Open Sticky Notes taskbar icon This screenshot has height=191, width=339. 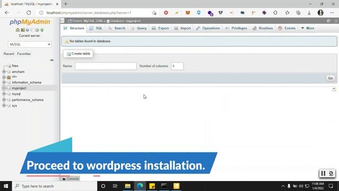152,186
